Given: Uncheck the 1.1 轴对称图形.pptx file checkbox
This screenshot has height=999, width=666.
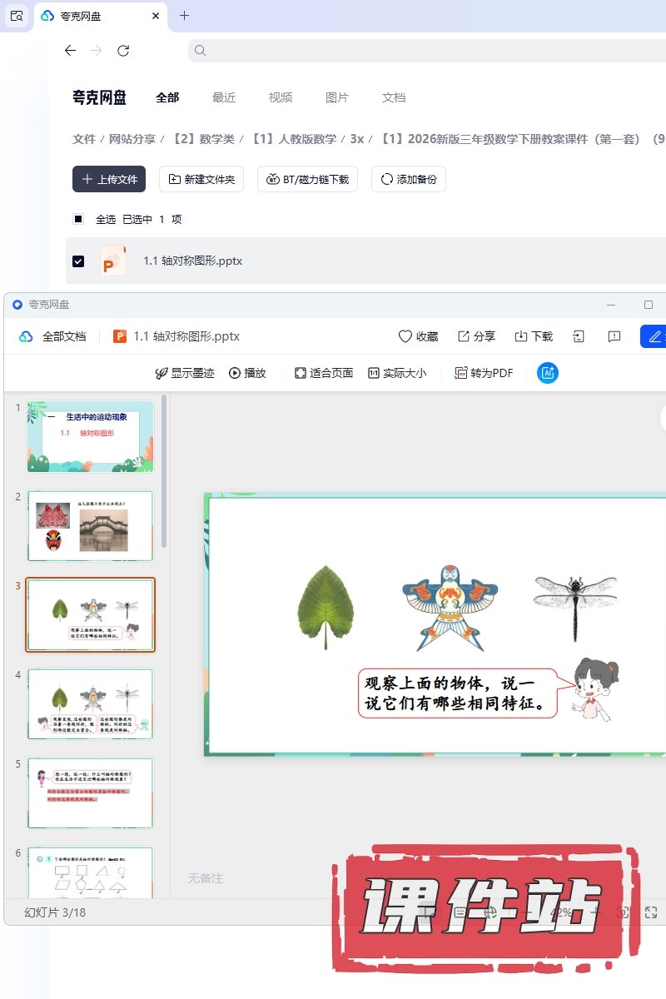Looking at the screenshot, I should click(x=78, y=261).
